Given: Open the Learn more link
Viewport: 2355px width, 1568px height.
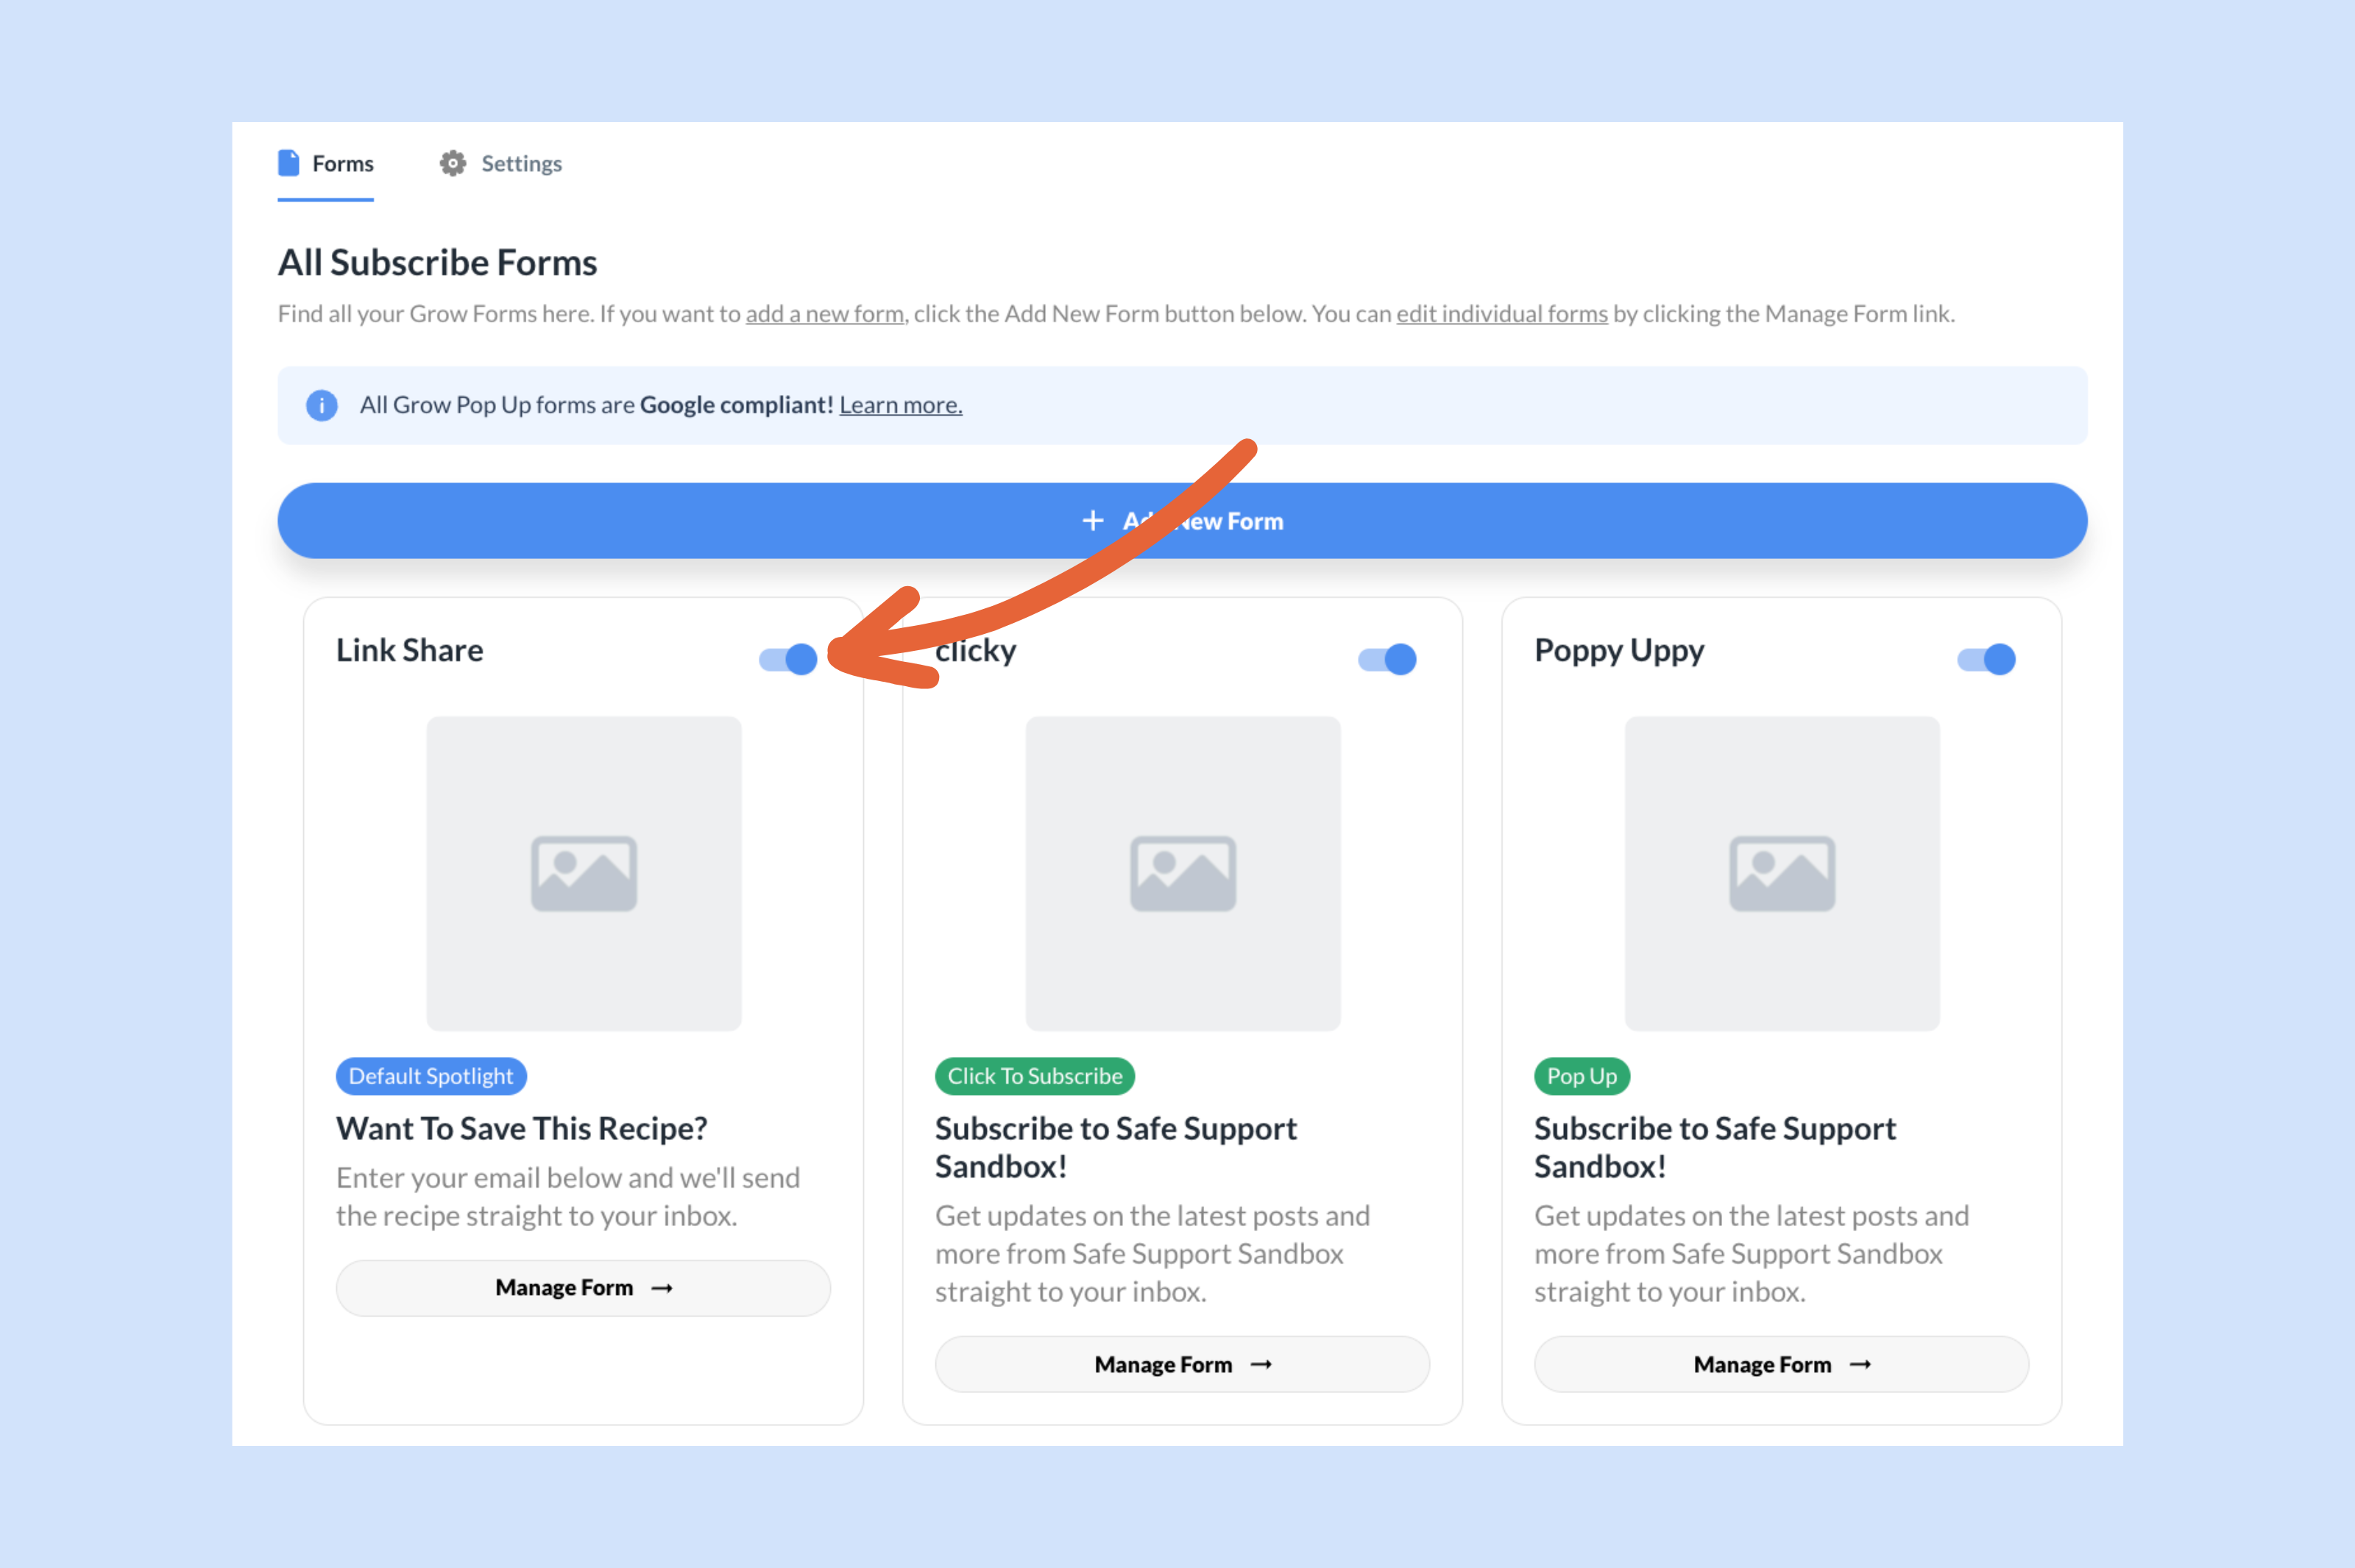Looking at the screenshot, I should [x=899, y=405].
